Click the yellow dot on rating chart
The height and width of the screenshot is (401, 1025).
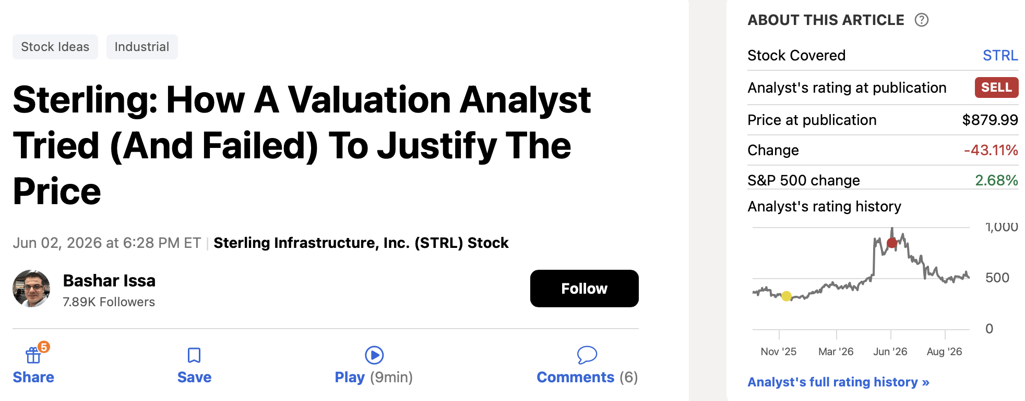[x=786, y=296]
